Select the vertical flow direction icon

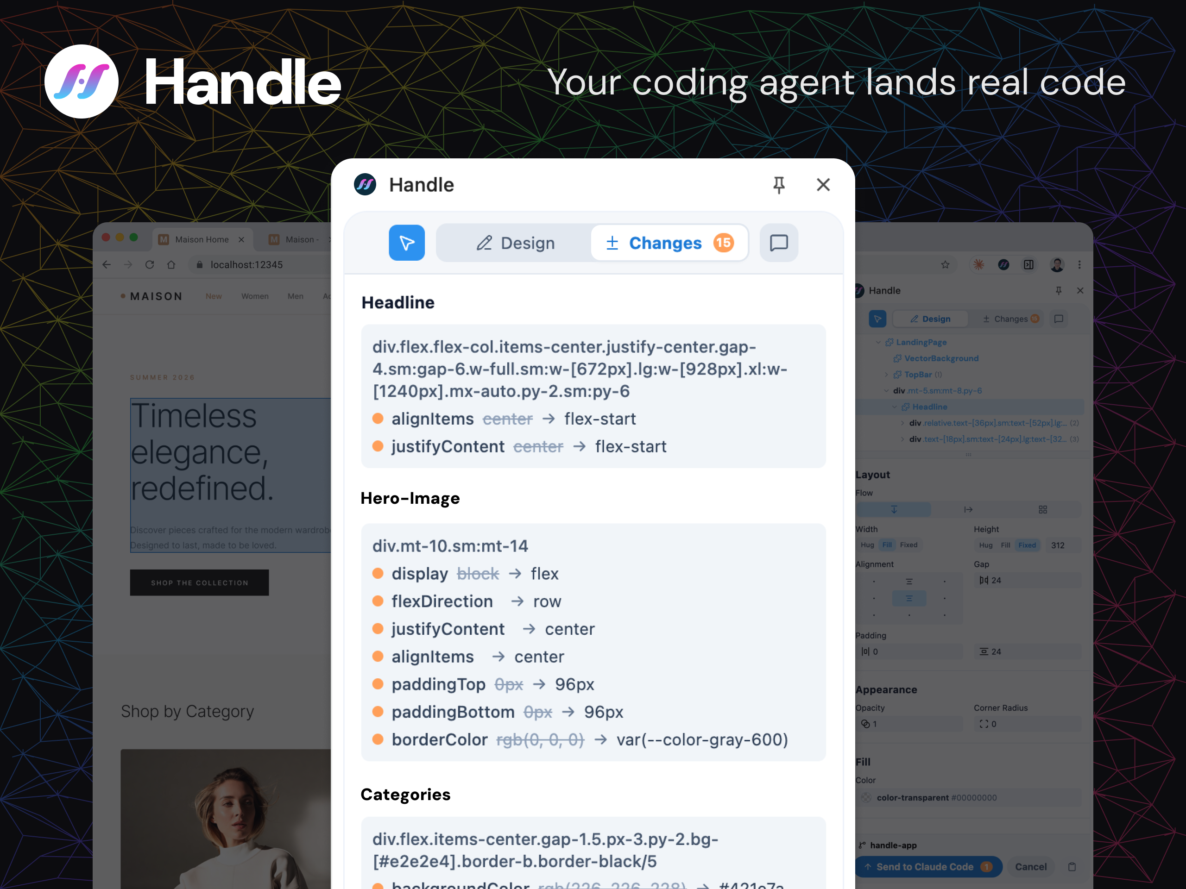[x=894, y=509]
